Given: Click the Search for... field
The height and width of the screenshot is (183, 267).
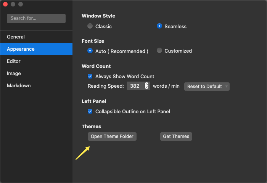Looking at the screenshot, I should coord(36,18).
